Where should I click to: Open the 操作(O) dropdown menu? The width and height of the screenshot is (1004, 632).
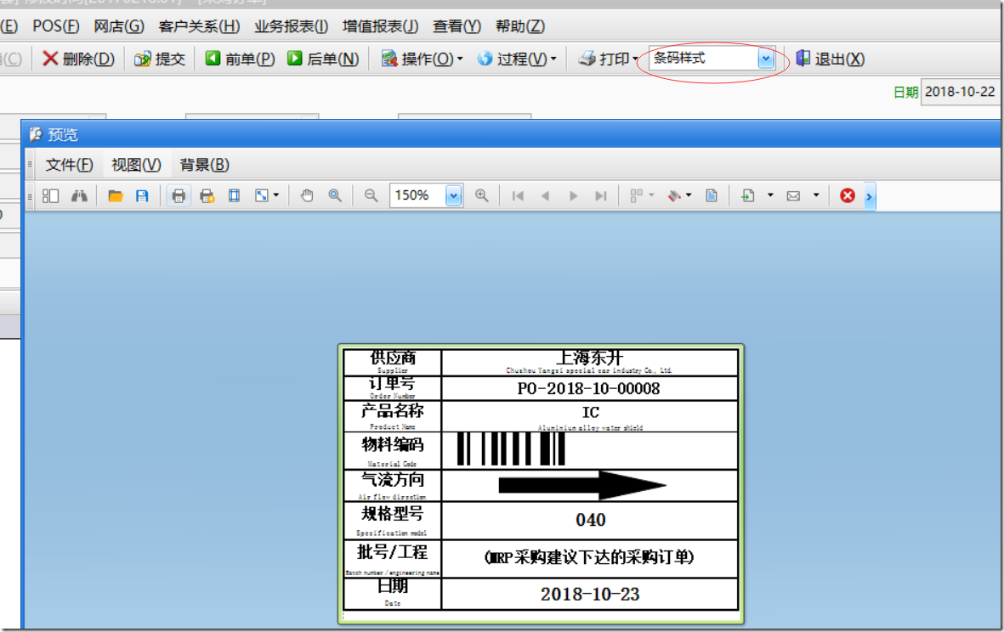[422, 59]
